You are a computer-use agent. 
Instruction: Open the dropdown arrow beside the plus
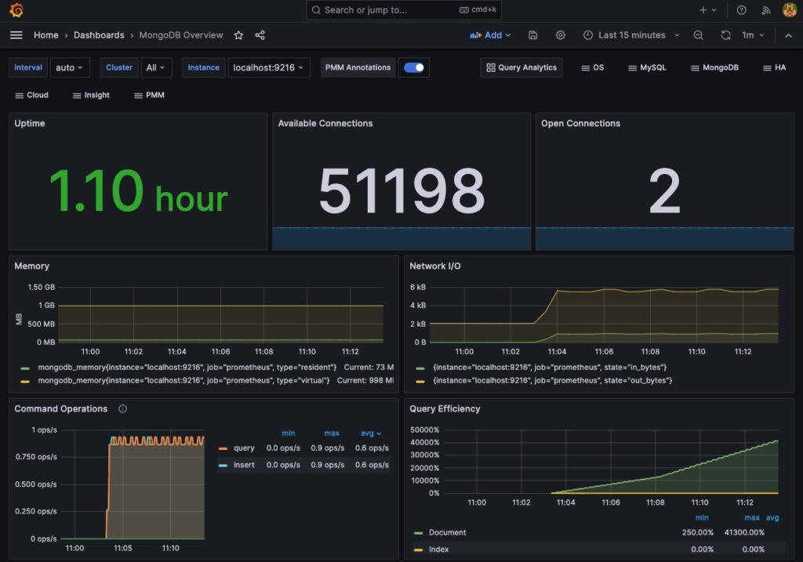[714, 9]
